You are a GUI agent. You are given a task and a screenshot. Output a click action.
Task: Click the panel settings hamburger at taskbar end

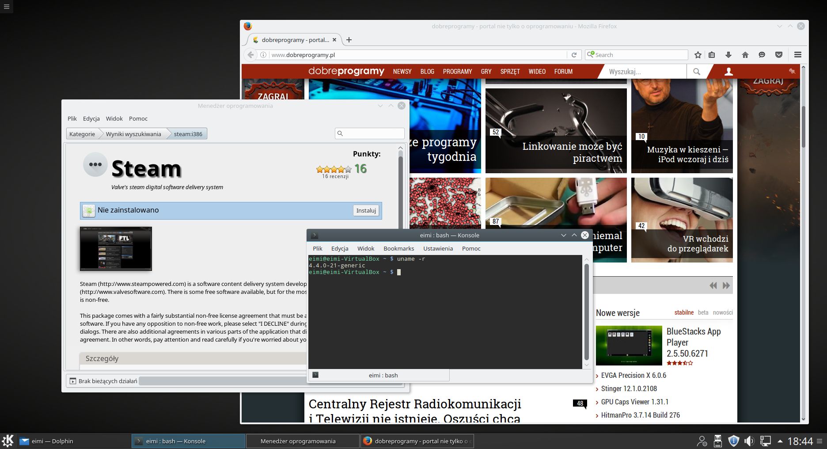point(819,441)
